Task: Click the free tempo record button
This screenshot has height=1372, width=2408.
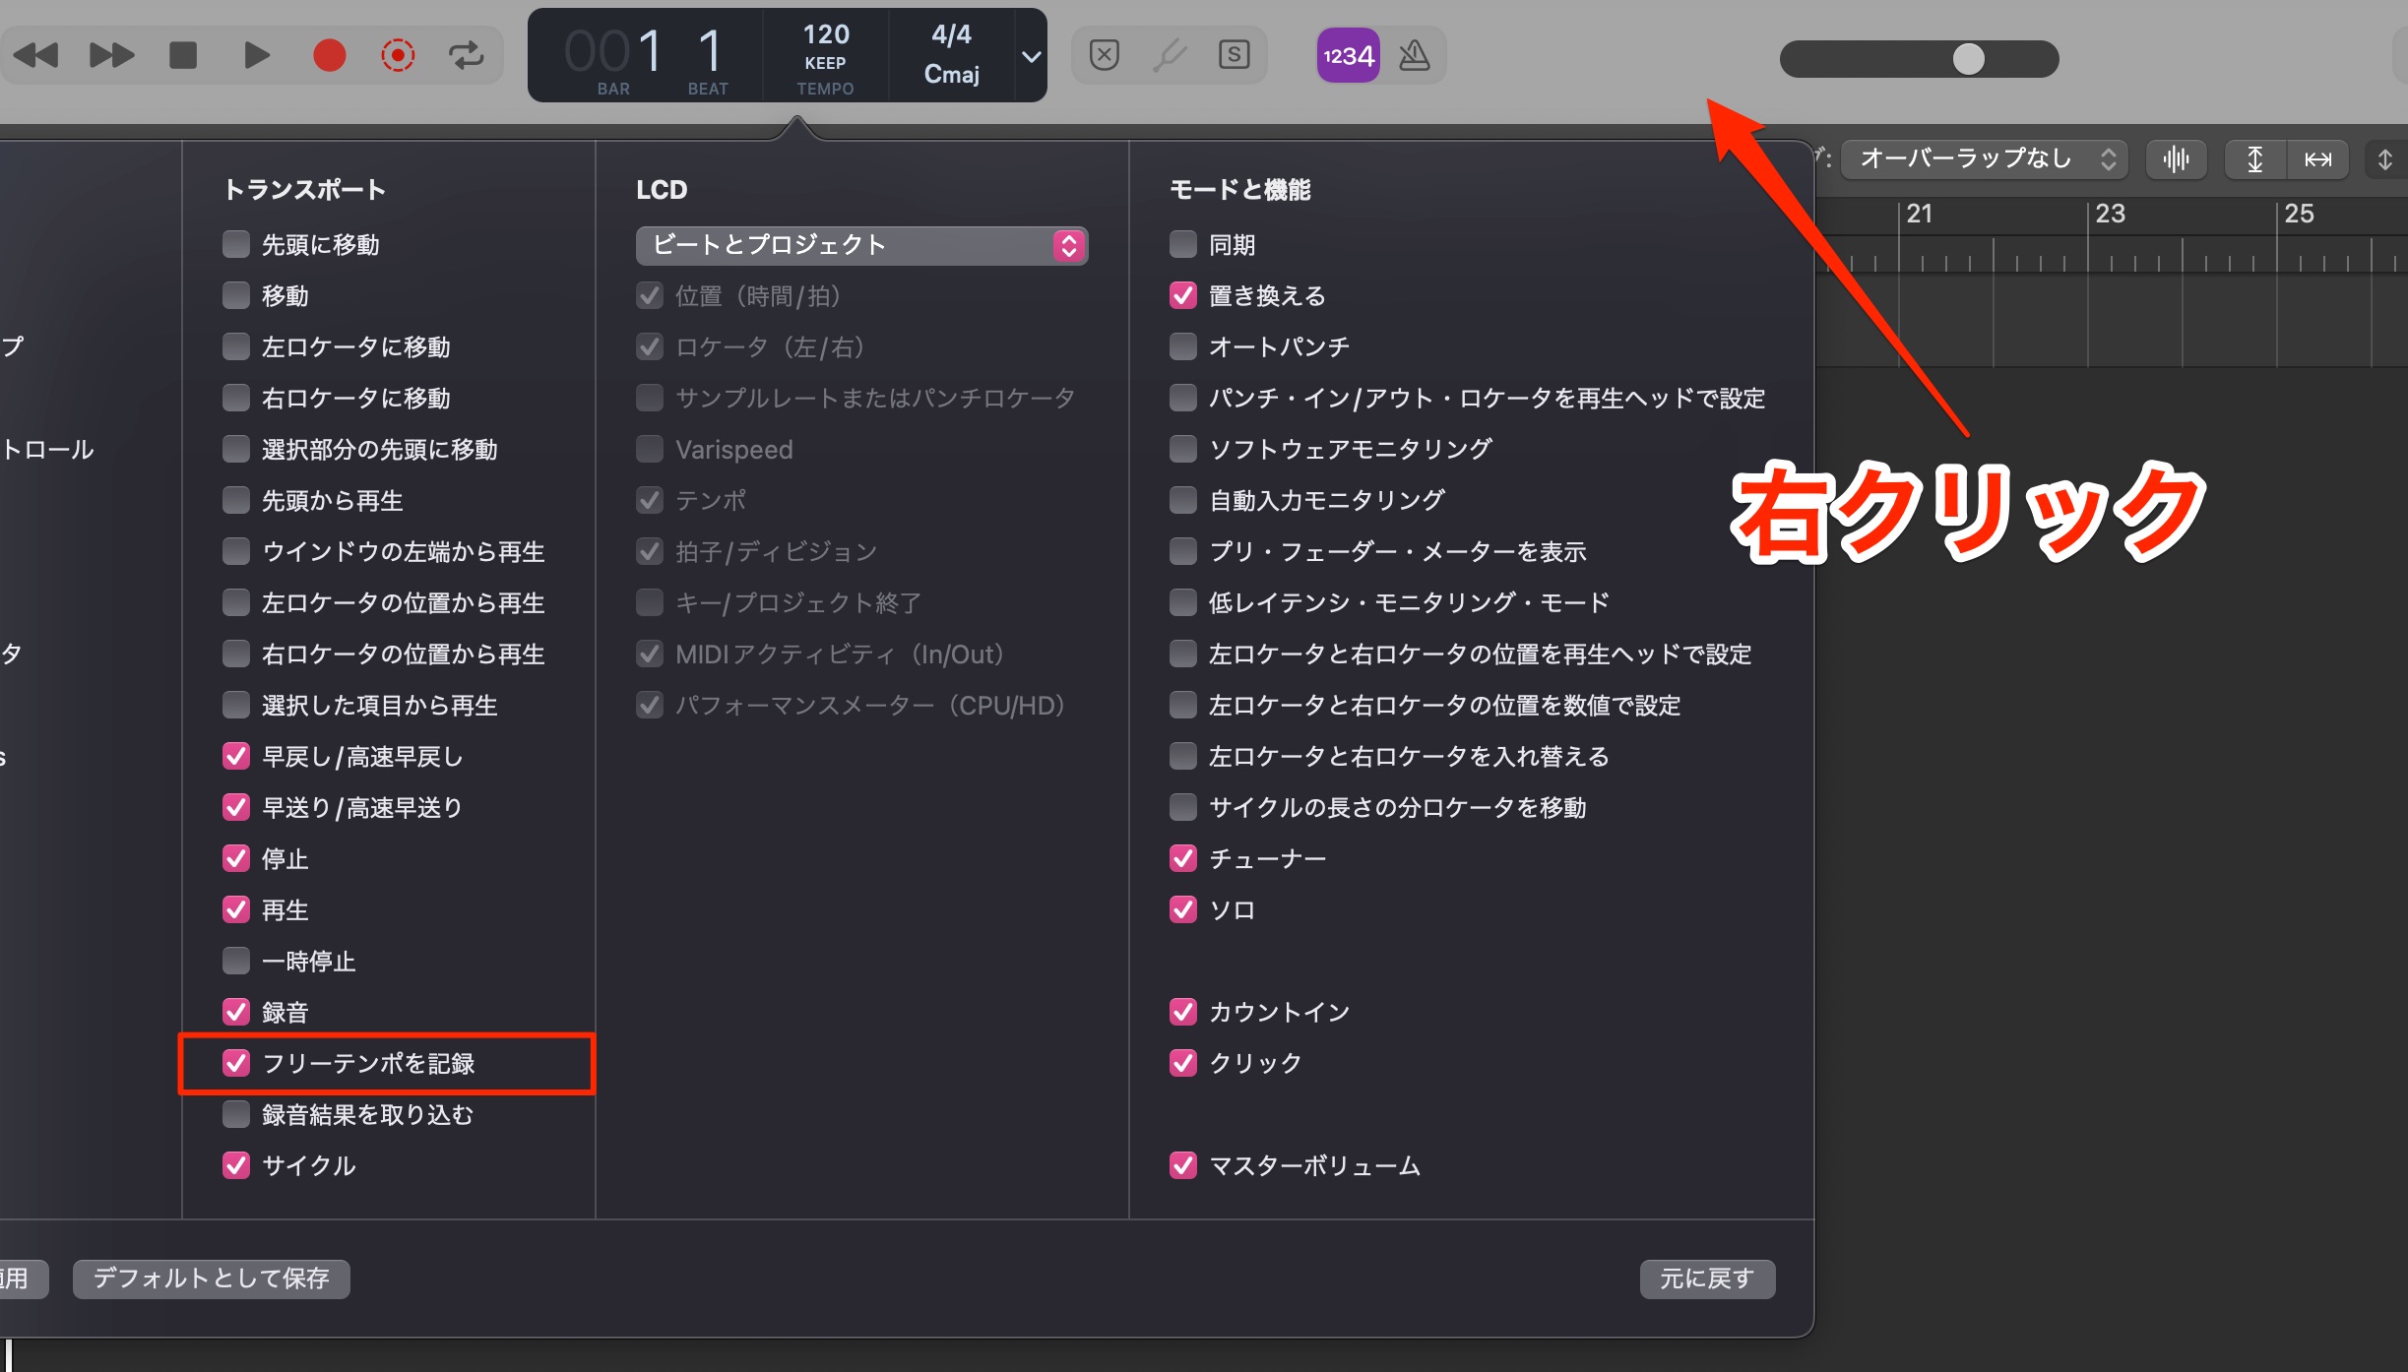Action: tap(398, 55)
